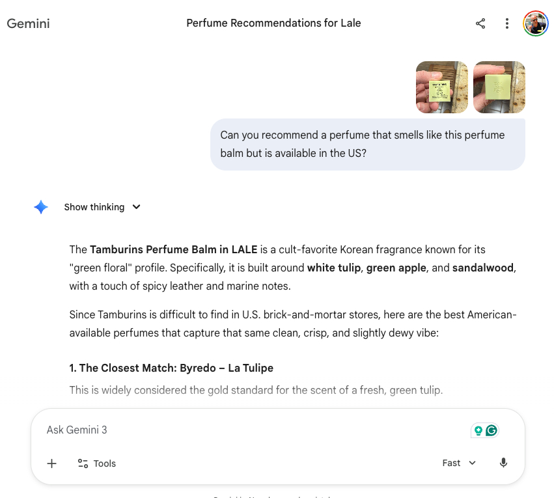
Task: Click the heading The Closest Match: Byredo – La Tulipe
Action: 171,368
